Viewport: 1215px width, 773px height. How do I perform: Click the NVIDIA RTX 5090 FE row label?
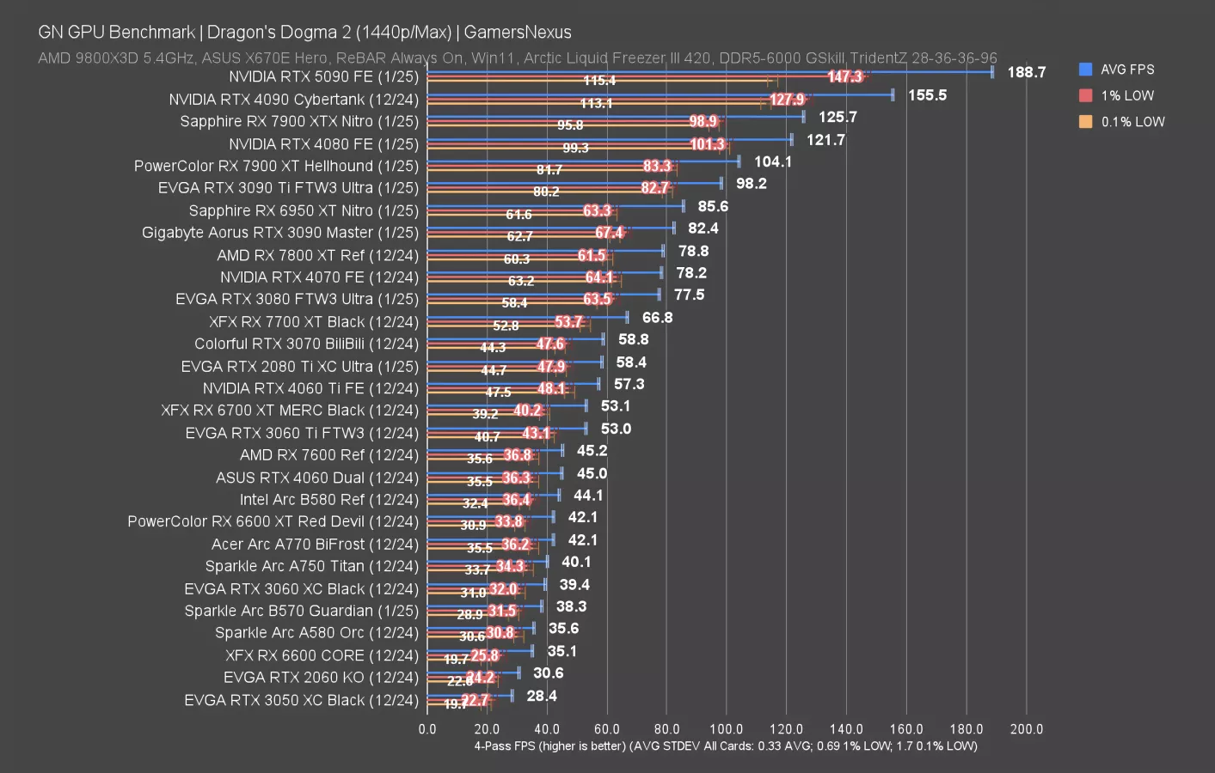tap(323, 76)
